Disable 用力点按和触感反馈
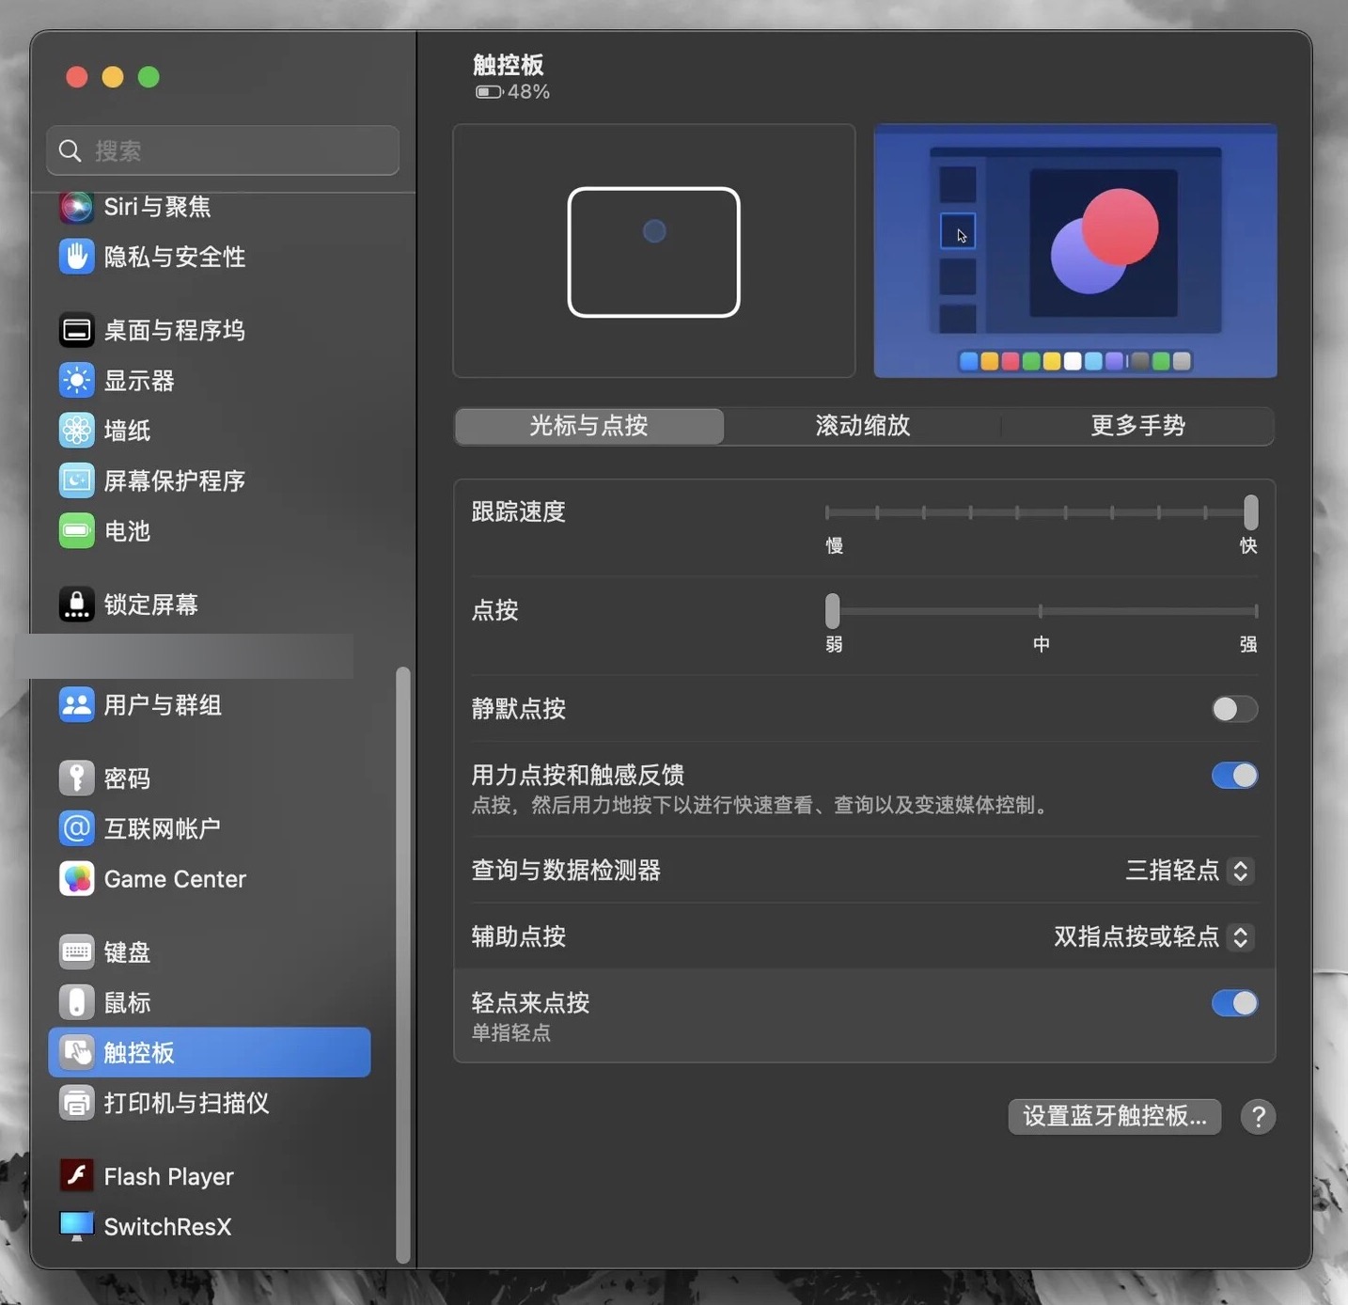 (1234, 775)
